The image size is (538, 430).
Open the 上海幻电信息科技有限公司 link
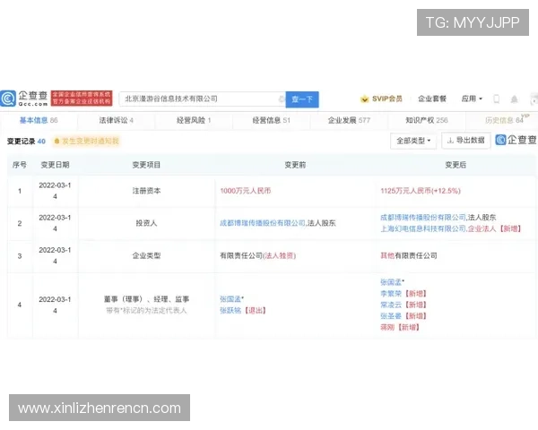point(422,228)
